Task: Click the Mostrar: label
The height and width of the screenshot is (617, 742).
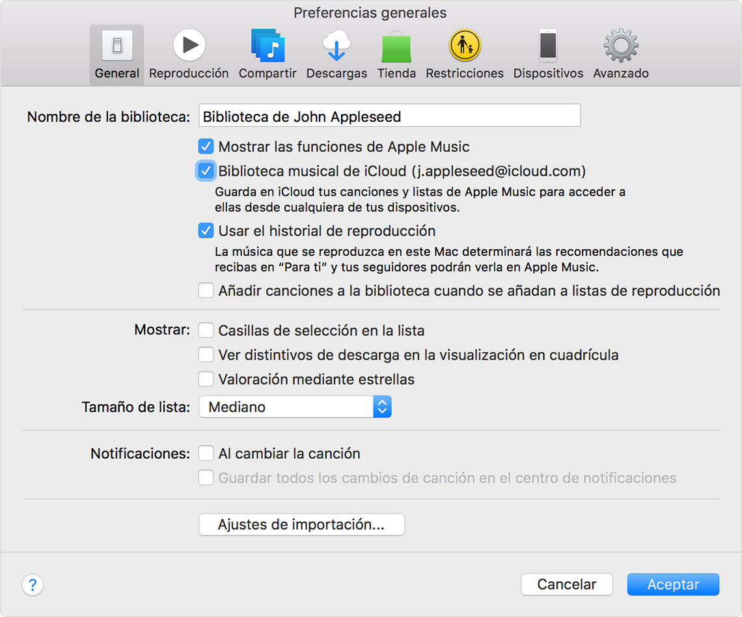Action: tap(162, 330)
